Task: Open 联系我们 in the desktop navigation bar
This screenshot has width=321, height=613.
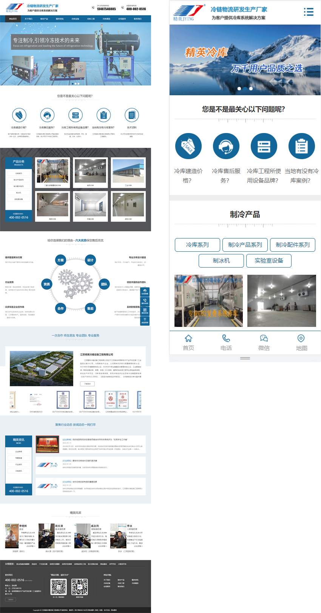Action: pos(137,19)
